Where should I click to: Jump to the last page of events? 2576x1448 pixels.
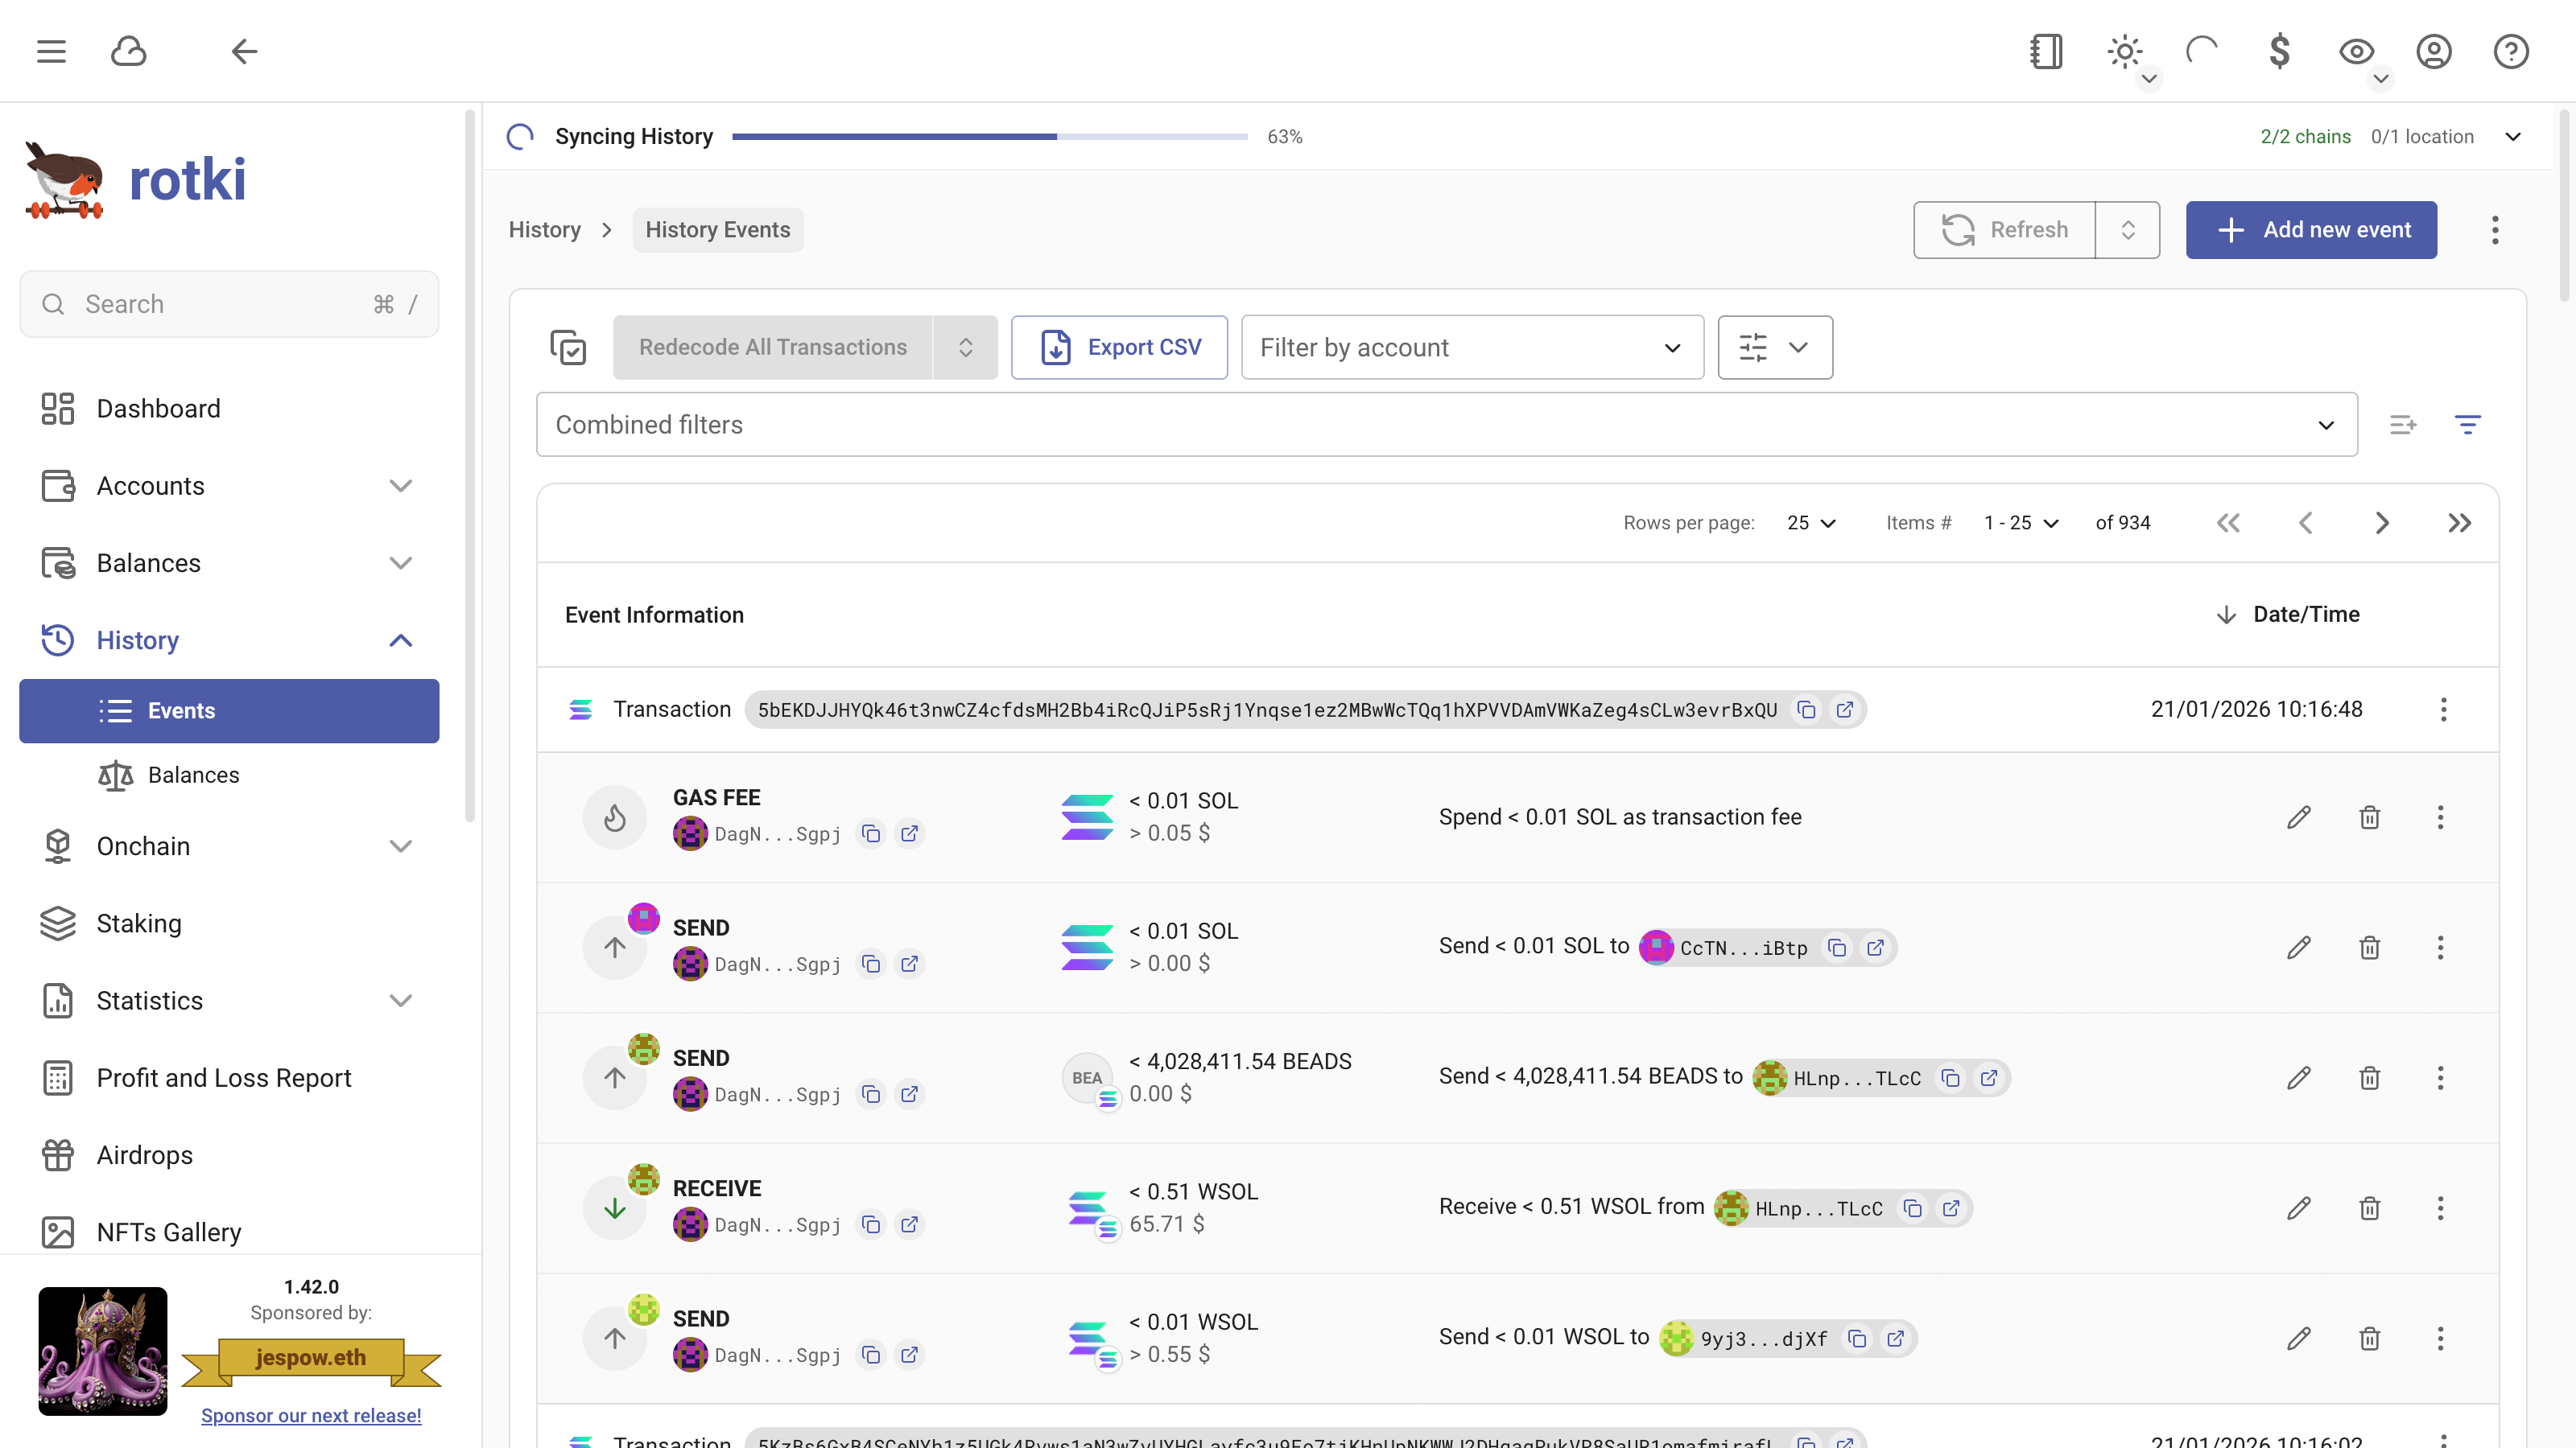2459,523
